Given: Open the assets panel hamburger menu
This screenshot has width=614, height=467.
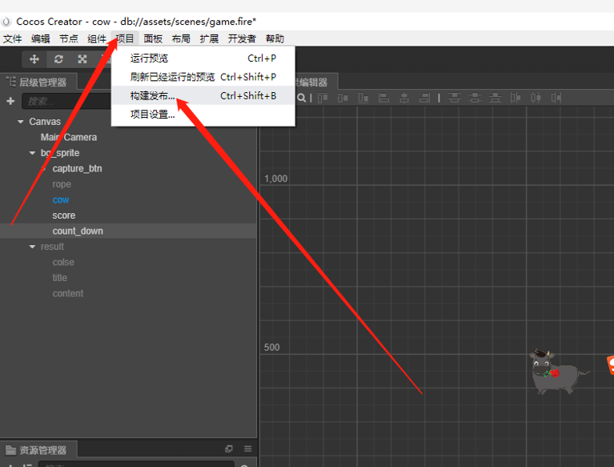Looking at the screenshot, I should pyautogui.click(x=248, y=449).
